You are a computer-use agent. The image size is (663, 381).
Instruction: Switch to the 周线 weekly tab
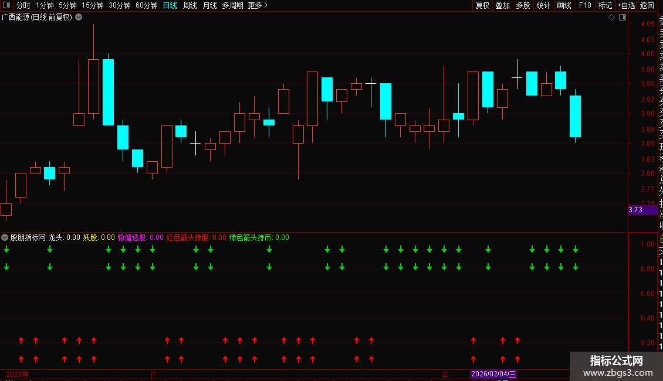[x=190, y=5]
